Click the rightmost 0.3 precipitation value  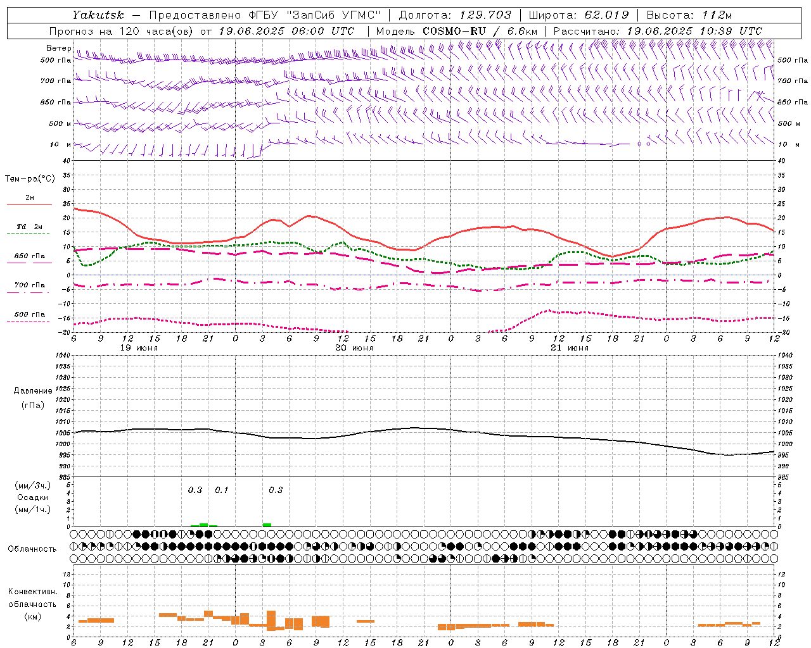276,490
